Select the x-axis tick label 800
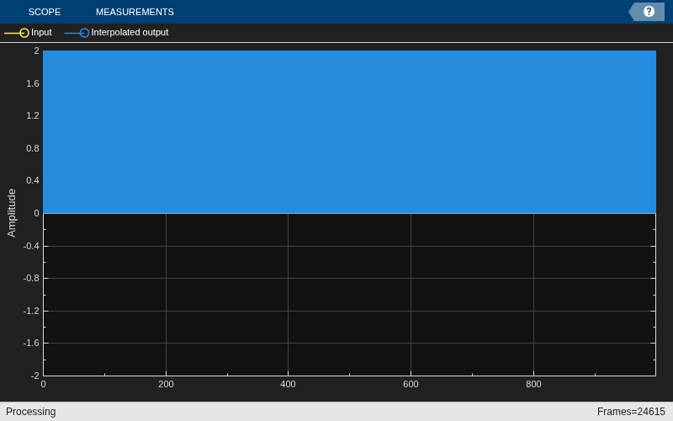This screenshot has width=673, height=421. 533,384
